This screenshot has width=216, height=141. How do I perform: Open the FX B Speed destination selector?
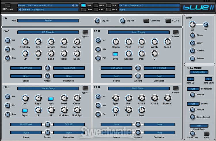[160, 68]
